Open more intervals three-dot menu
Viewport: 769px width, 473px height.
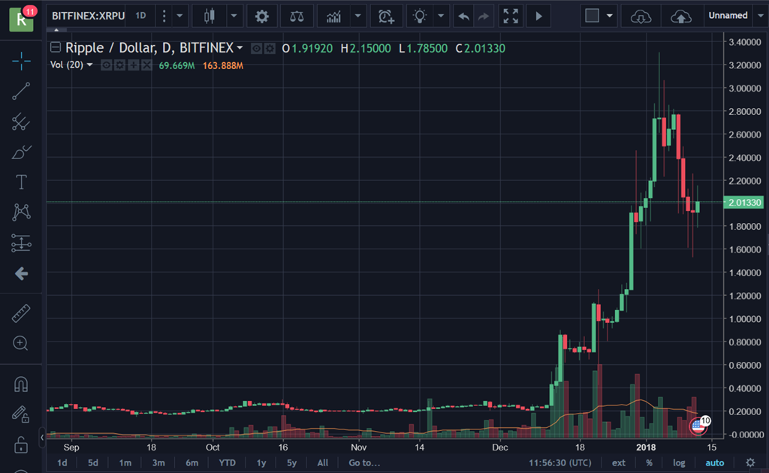tap(164, 17)
